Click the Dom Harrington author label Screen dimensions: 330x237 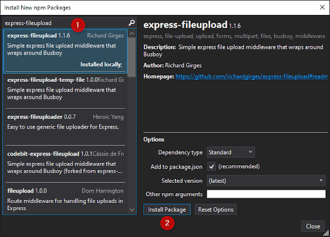coord(103,191)
